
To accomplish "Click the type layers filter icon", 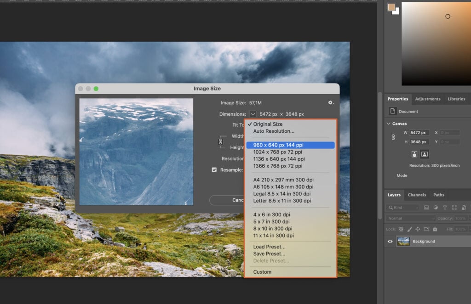I will (445, 208).
